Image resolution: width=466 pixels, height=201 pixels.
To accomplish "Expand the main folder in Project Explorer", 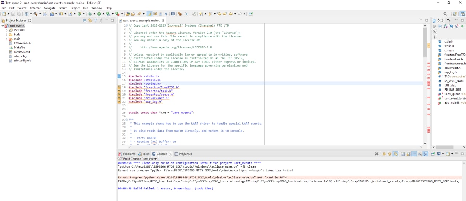I will tap(7, 39).
